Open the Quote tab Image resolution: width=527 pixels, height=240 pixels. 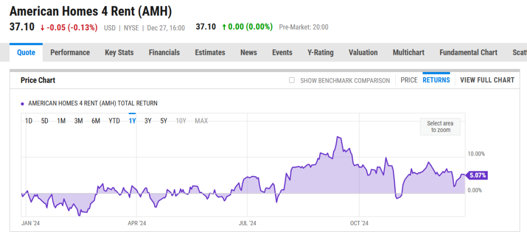tap(26, 53)
